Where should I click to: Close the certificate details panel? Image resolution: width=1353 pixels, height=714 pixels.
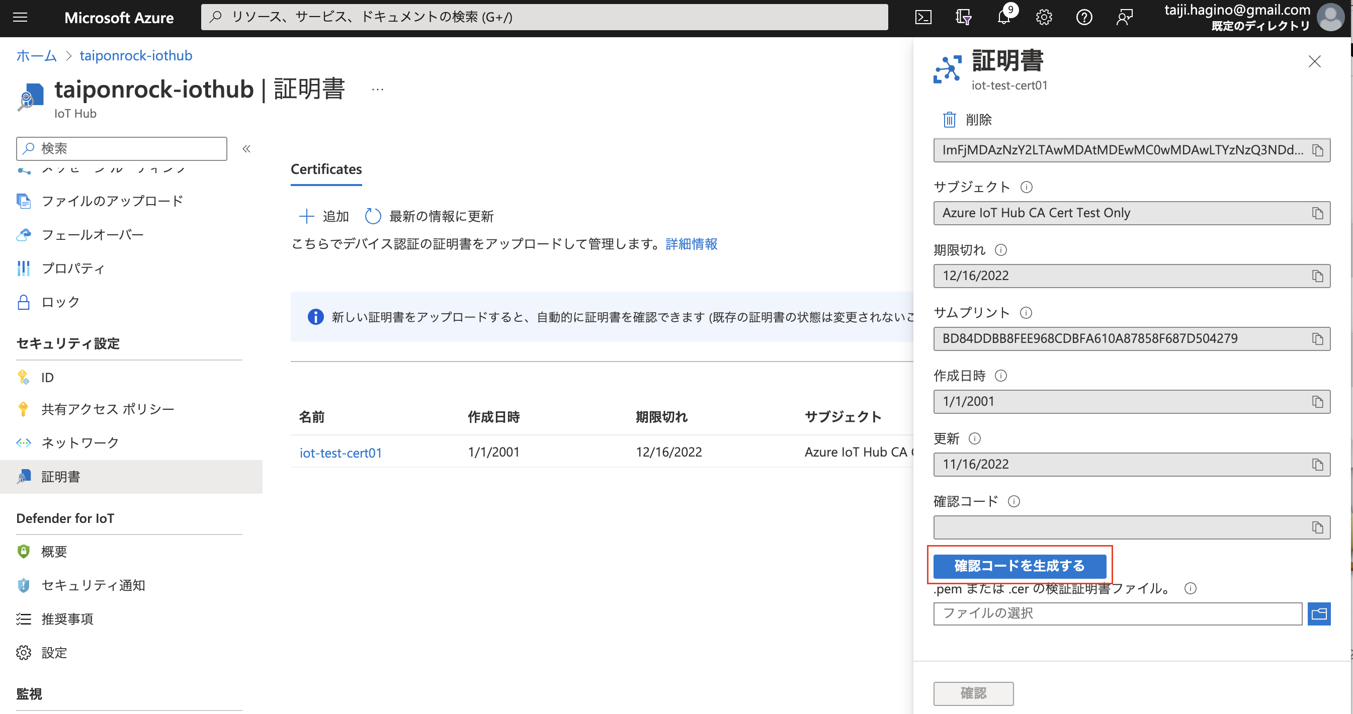click(1315, 61)
